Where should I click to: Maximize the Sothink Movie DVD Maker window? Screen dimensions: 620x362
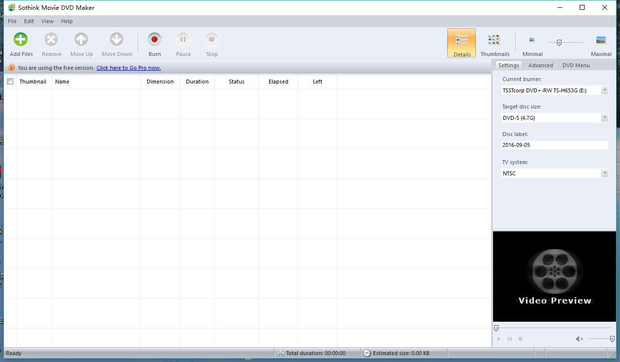[582, 7]
